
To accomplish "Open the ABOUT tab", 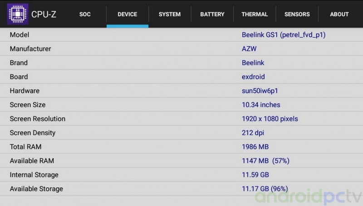I will pyautogui.click(x=339, y=14).
